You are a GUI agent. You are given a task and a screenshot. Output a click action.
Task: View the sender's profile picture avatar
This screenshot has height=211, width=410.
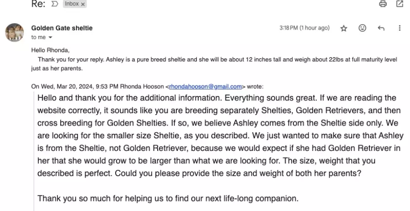[x=15, y=32]
